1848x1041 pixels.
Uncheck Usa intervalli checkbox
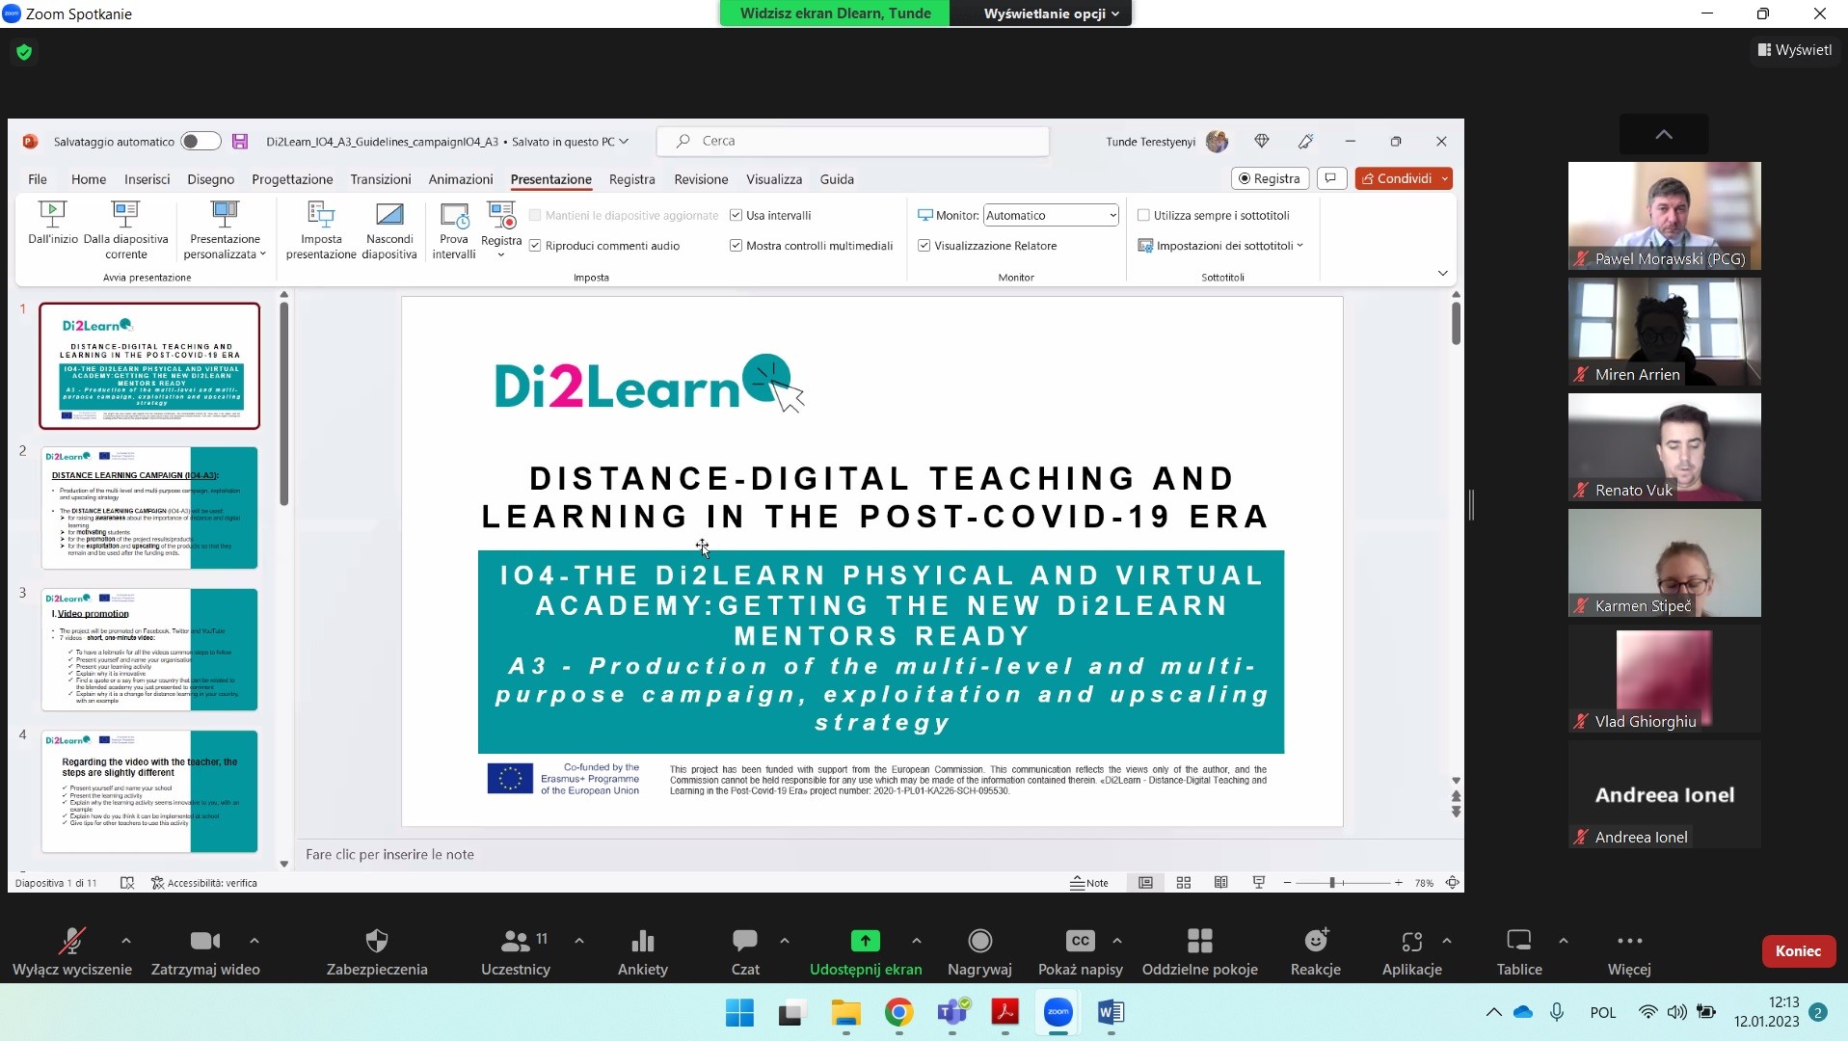[736, 215]
